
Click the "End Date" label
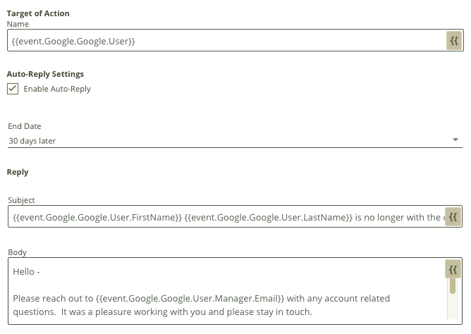pyautogui.click(x=25, y=126)
